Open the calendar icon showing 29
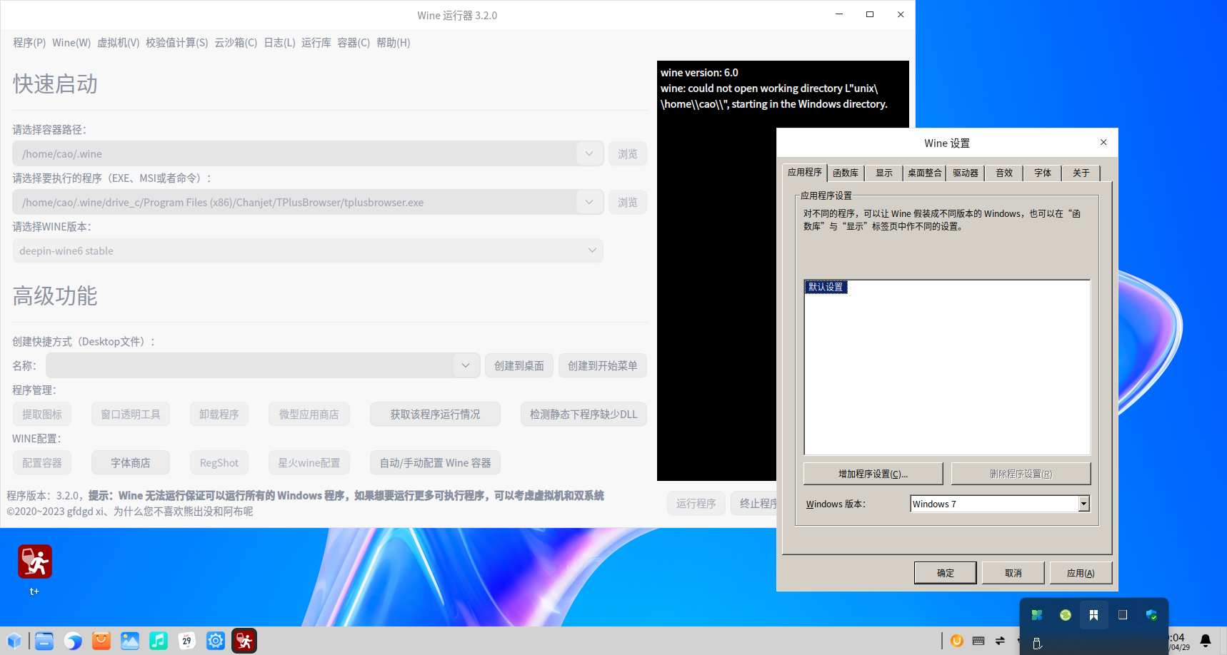 [x=187, y=641]
